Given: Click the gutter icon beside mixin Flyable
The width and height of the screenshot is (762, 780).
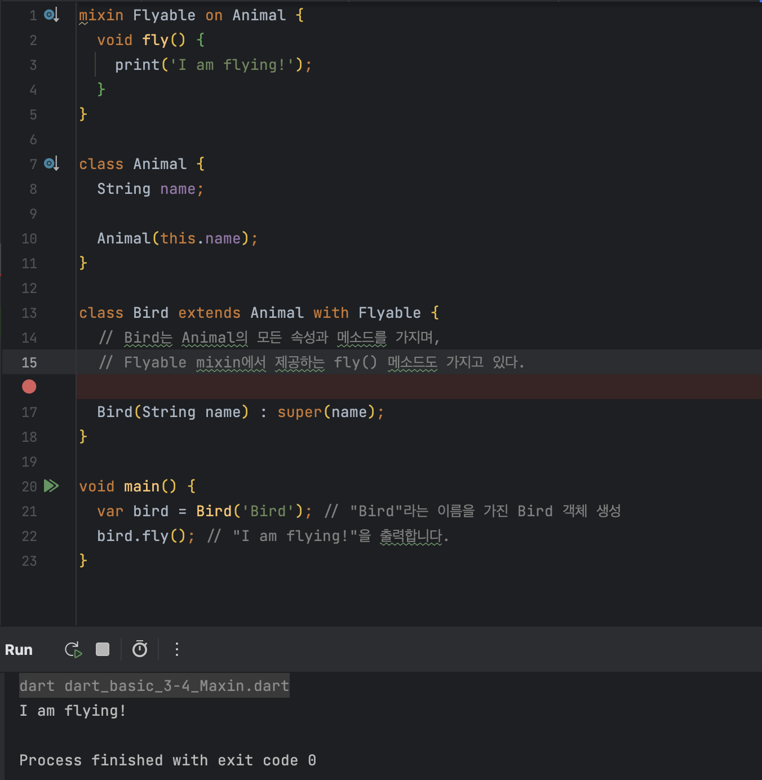Looking at the screenshot, I should (51, 15).
